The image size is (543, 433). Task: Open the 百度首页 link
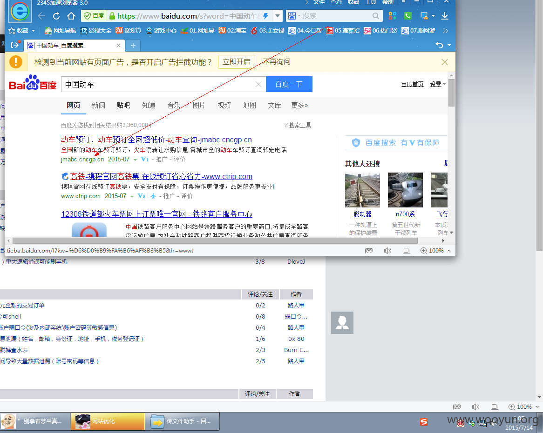point(412,84)
